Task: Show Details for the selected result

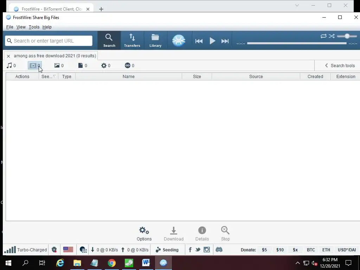Action: 202,234
